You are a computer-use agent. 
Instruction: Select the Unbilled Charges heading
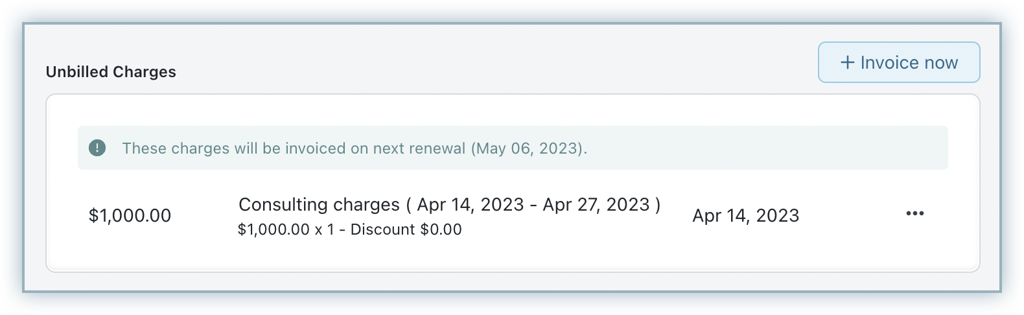coord(111,72)
